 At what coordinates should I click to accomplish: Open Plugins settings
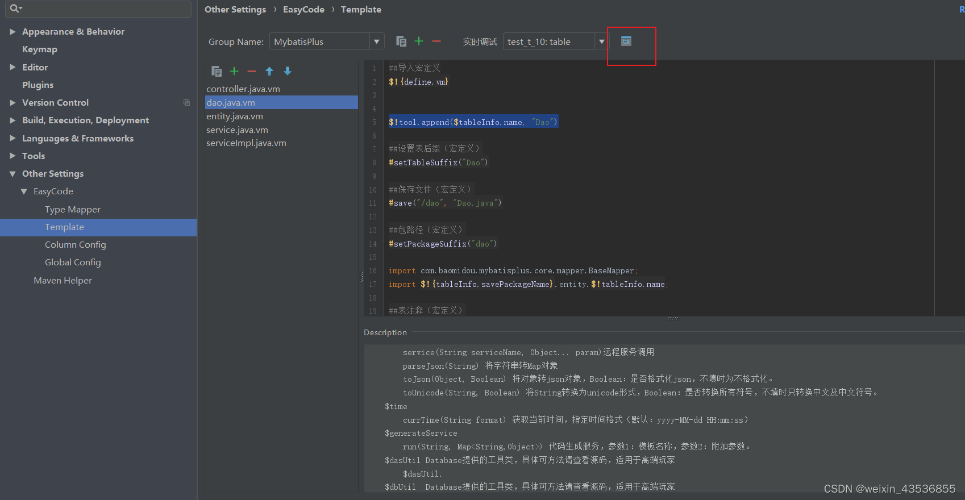coord(38,85)
